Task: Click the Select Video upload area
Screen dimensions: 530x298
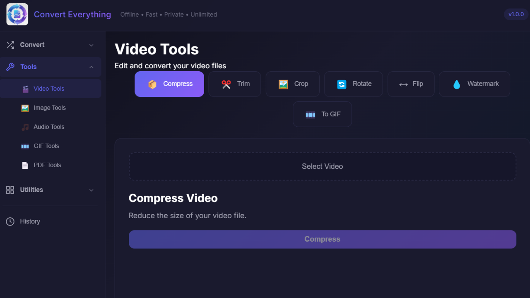Action: pos(322,166)
